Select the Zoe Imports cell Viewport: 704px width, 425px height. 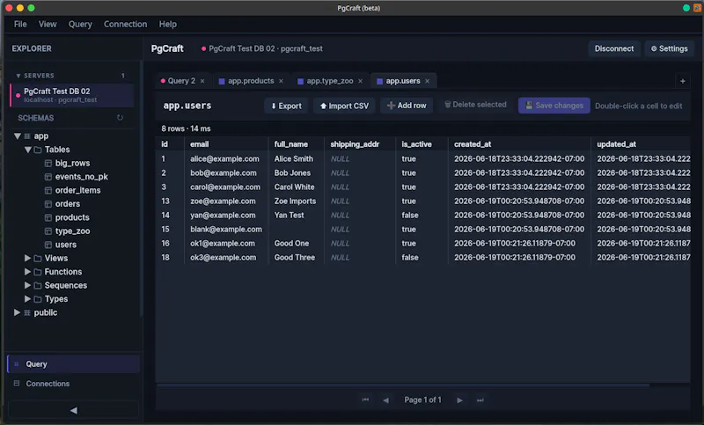(295, 201)
